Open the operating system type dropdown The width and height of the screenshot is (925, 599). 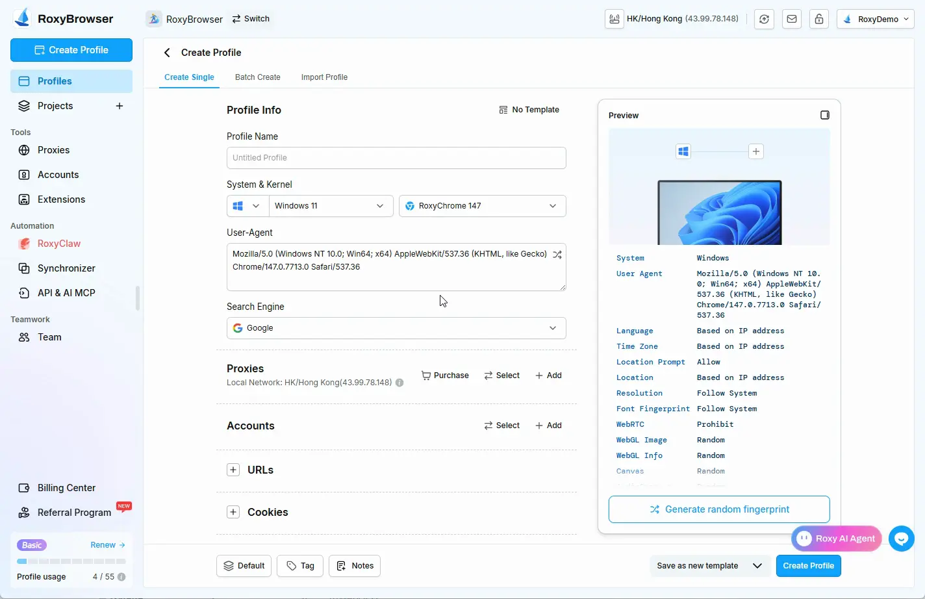(247, 206)
